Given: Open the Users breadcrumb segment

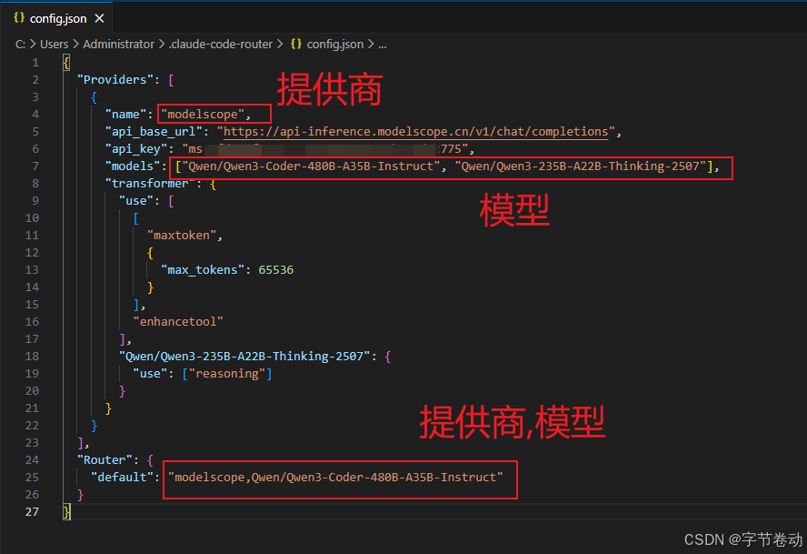Looking at the screenshot, I should 54,45.
